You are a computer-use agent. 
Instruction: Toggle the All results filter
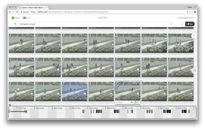[182, 24]
